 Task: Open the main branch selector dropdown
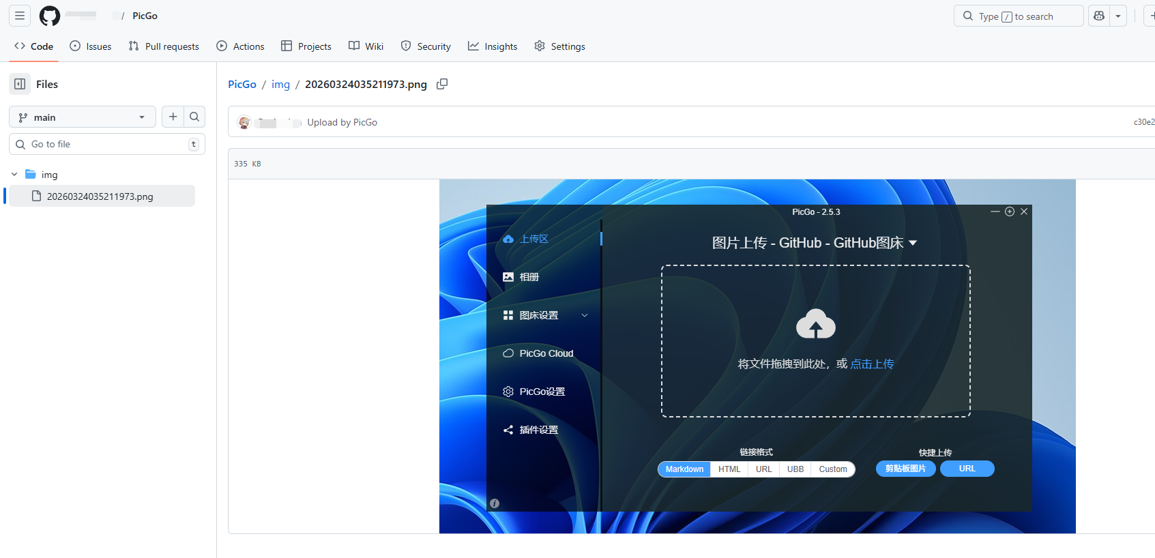click(83, 117)
